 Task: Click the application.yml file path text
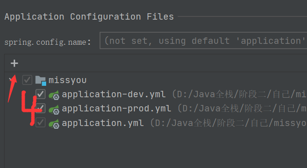[228, 123]
